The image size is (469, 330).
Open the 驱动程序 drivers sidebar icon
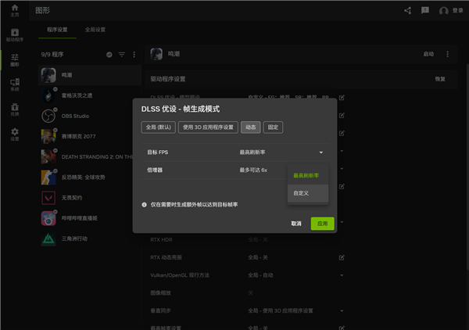(x=14, y=34)
